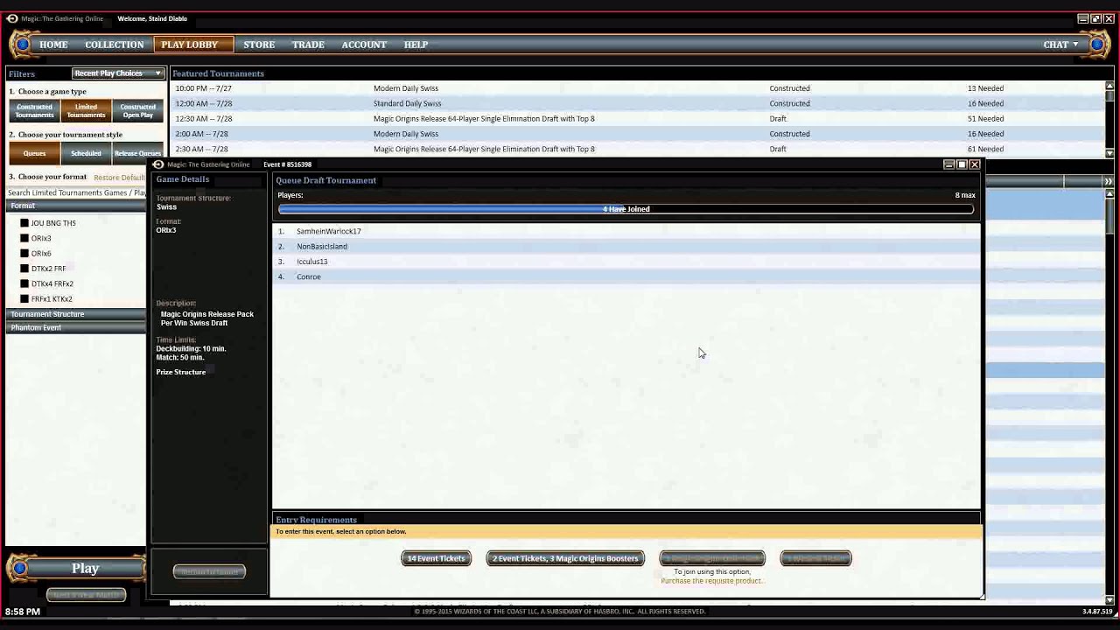Expand the Phantom Event filter section
Image resolution: width=1120 pixels, height=630 pixels.
click(x=76, y=328)
